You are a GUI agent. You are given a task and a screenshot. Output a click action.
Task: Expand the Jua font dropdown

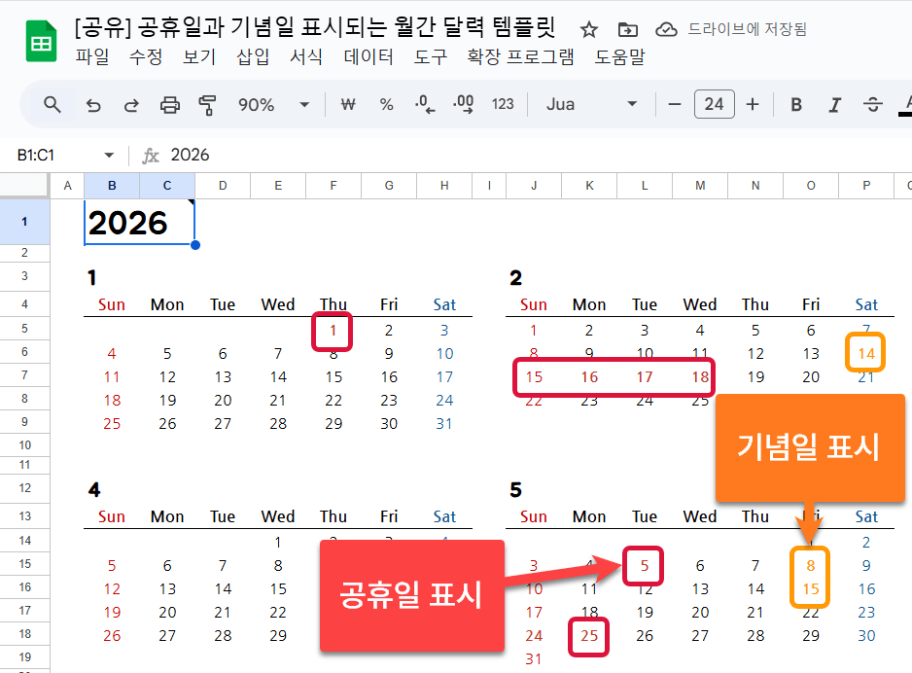click(591, 104)
